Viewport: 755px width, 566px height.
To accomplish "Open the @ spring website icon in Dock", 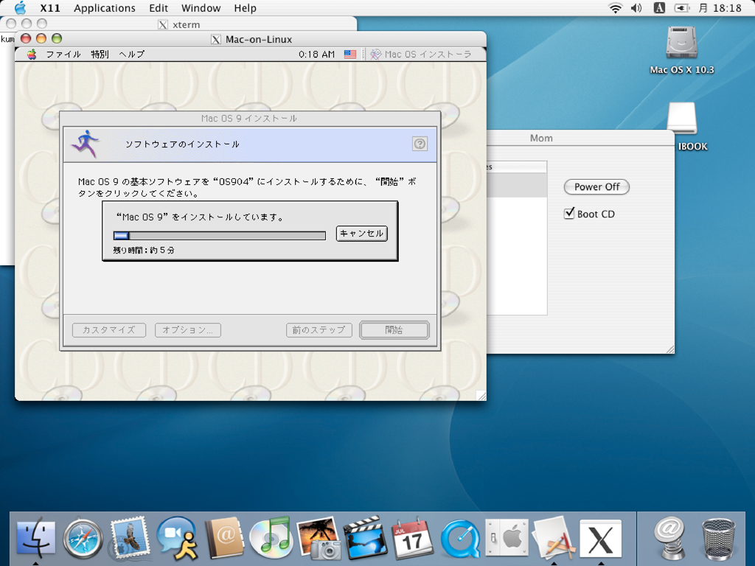I will 669,539.
